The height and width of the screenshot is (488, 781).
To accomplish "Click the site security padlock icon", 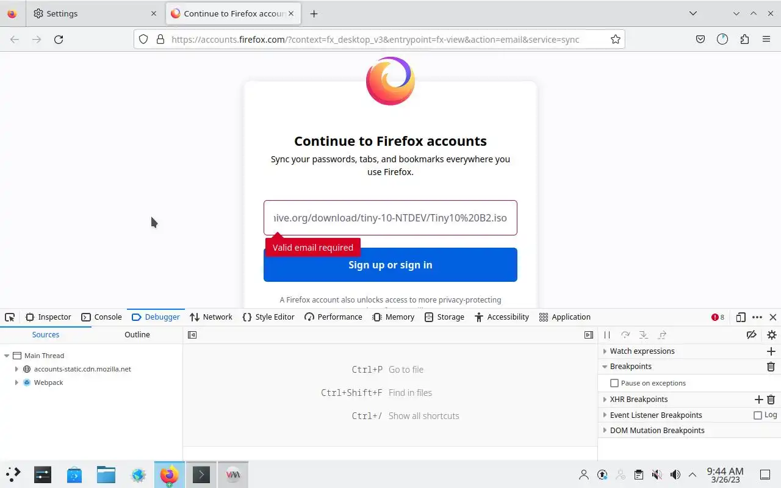I will tap(160, 39).
